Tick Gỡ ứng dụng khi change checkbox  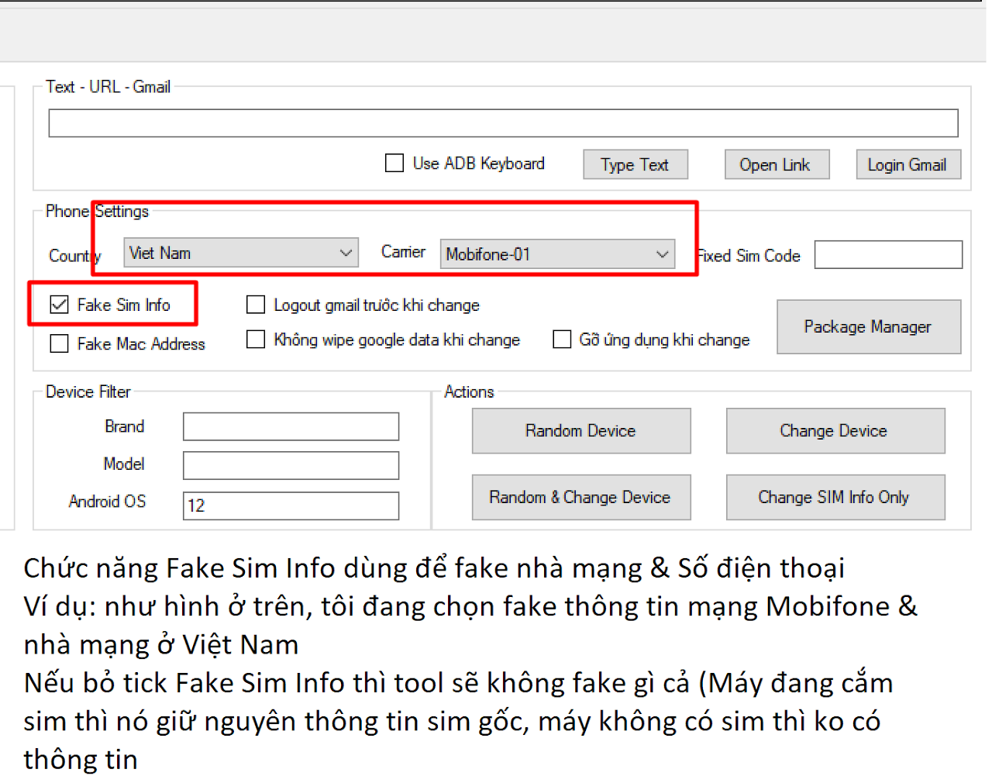(x=562, y=340)
